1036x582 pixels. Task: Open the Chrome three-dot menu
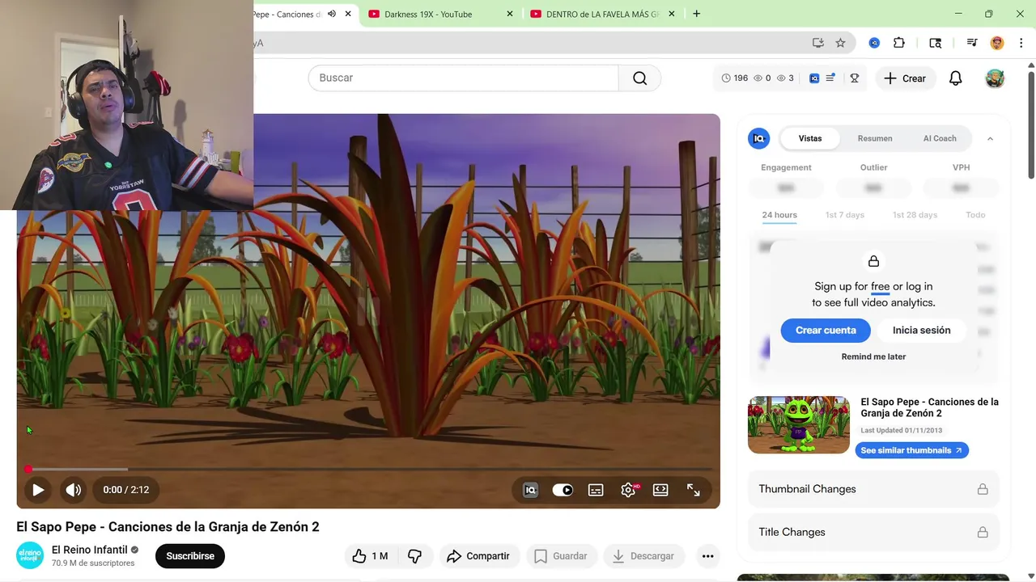pos(1021,43)
